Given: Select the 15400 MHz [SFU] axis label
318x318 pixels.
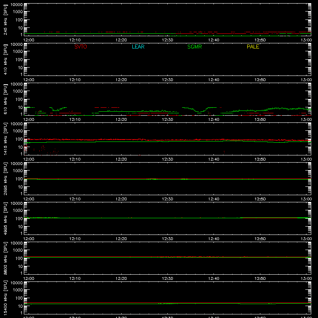Looking at the screenshot, I should coord(6,298).
